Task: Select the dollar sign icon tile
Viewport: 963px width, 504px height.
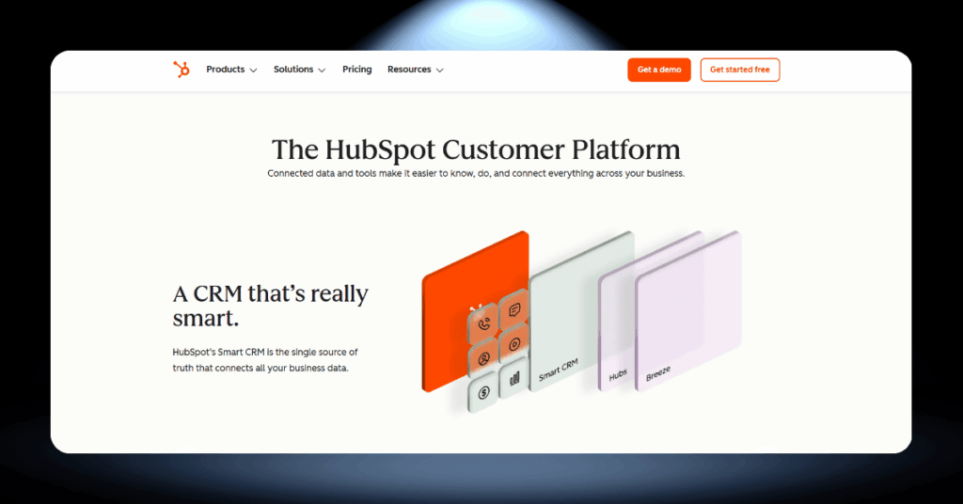Action: point(483,393)
